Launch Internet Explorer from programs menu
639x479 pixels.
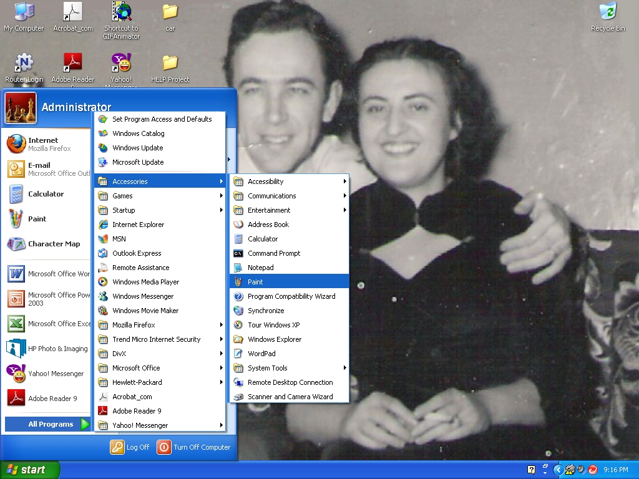click(160, 225)
